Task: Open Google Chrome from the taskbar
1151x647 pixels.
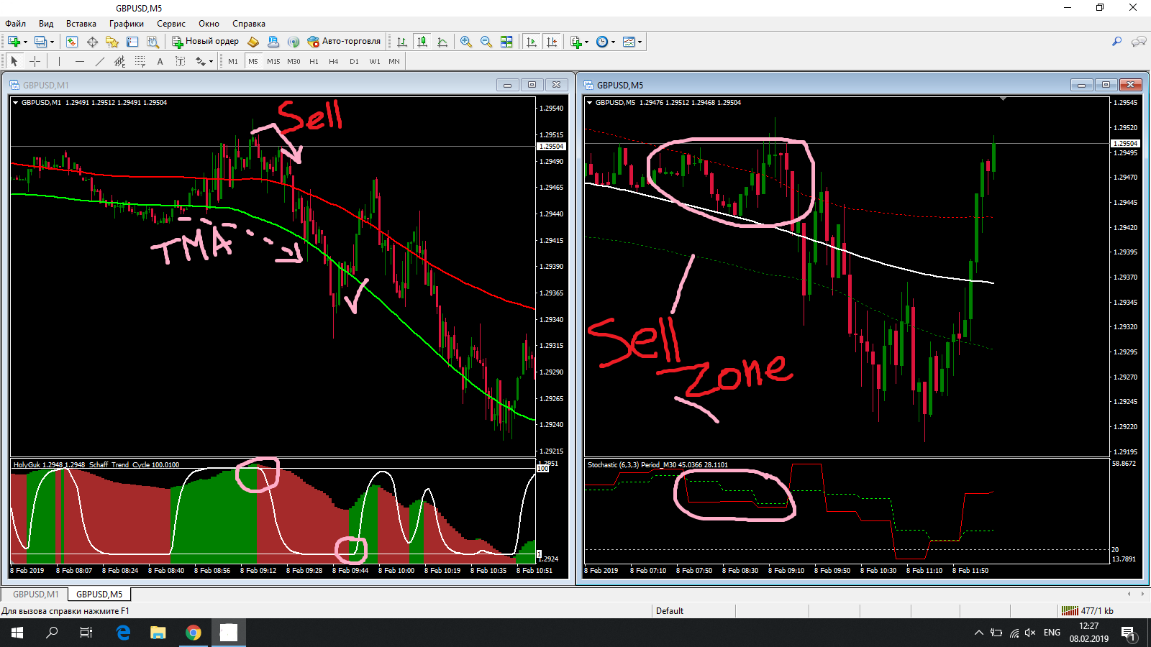Action: (193, 633)
